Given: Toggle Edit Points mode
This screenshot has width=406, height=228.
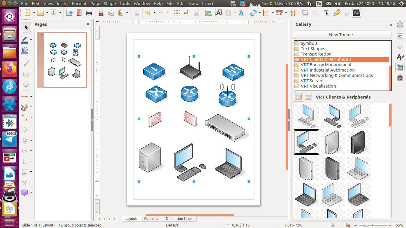Looking at the screenshot, I should [327, 13].
